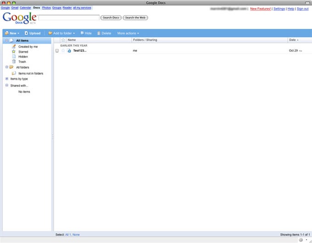Open the Test123 document
This screenshot has height=243, width=312.
[80, 50]
